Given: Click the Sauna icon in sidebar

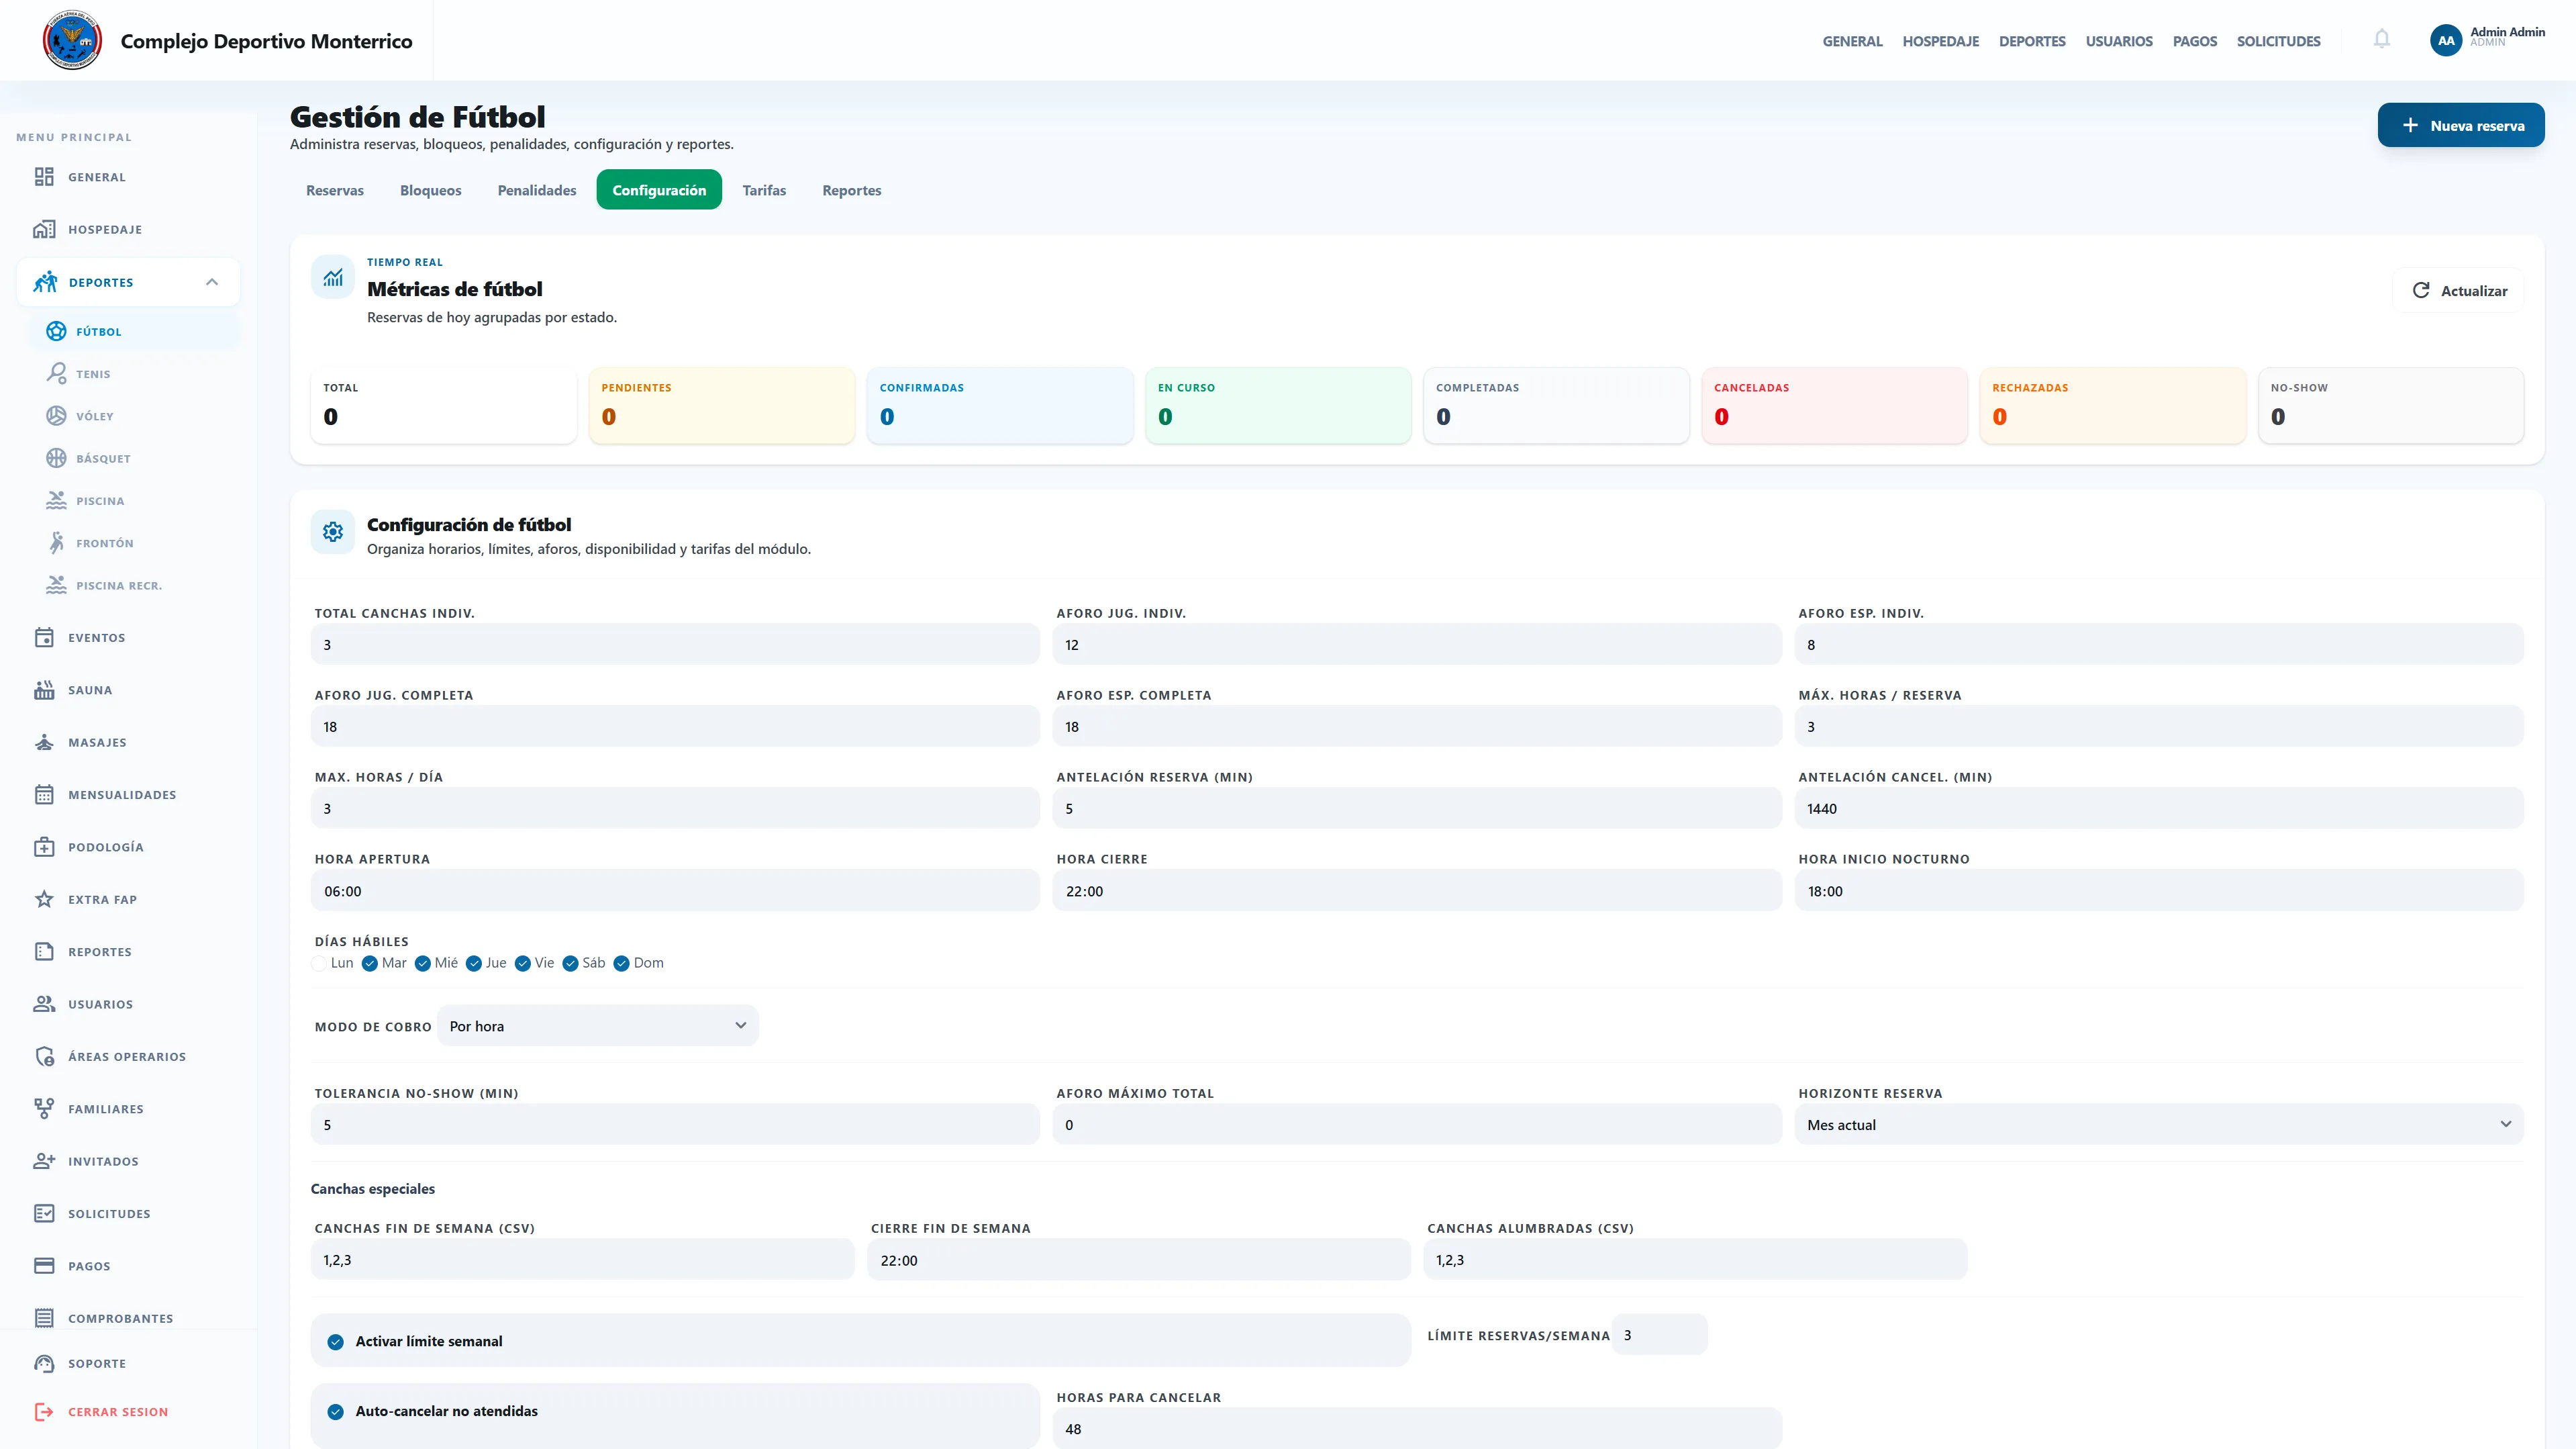Looking at the screenshot, I should [44, 690].
